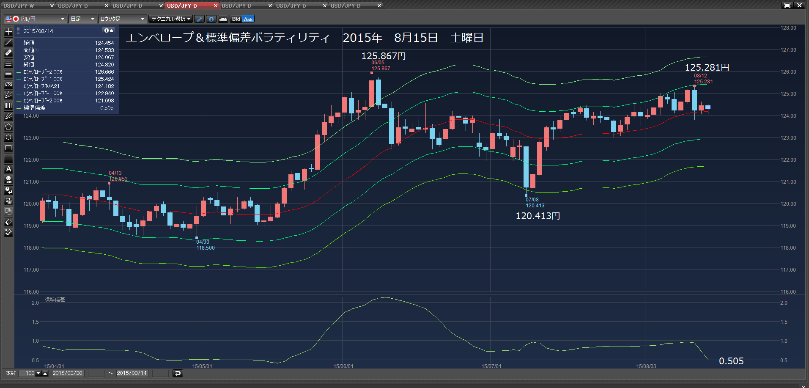Click the エンベロープ+2.00% legend row
This screenshot has width=809, height=388.
coord(66,72)
